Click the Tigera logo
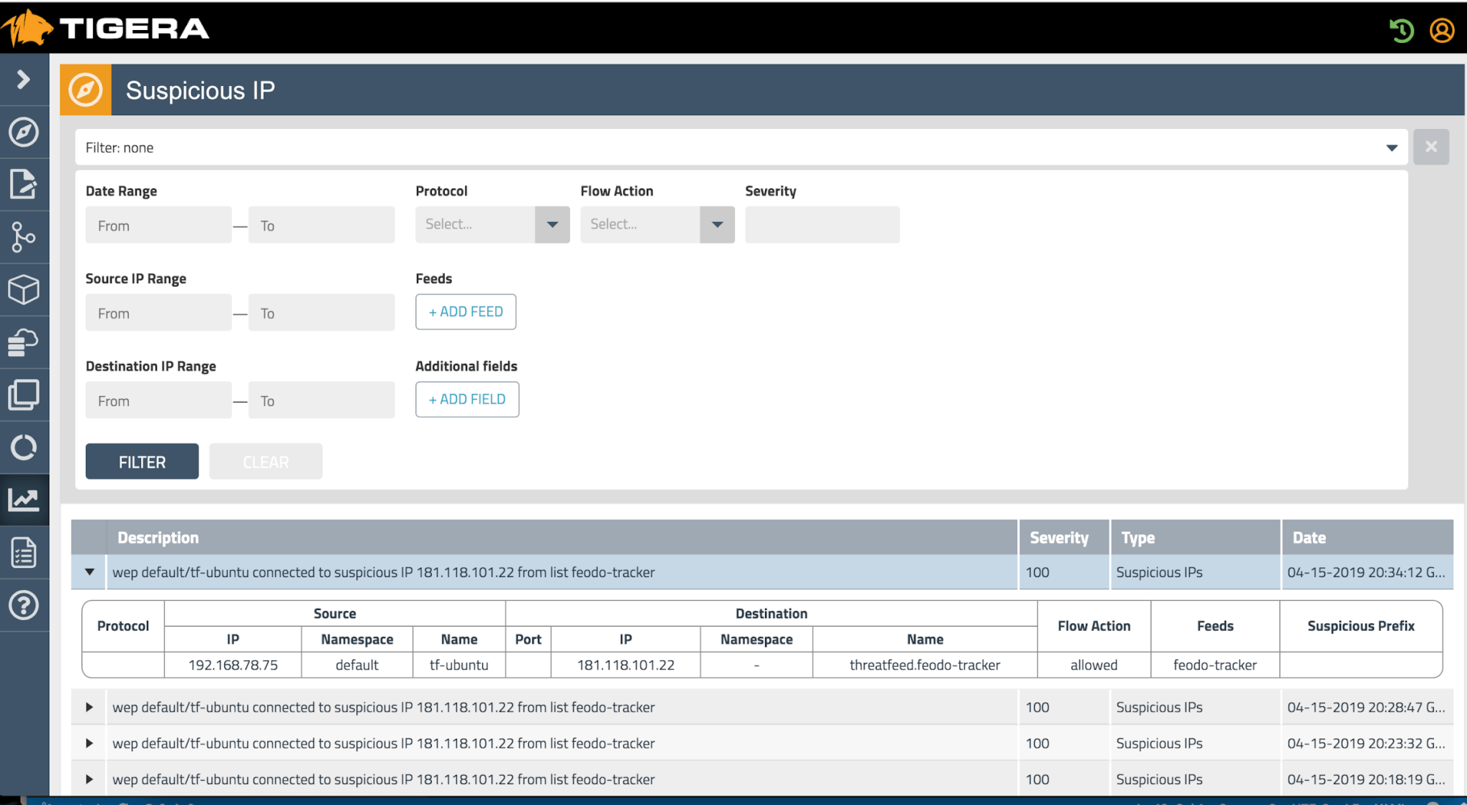Image resolution: width=1467 pixels, height=805 pixels. tap(106, 29)
